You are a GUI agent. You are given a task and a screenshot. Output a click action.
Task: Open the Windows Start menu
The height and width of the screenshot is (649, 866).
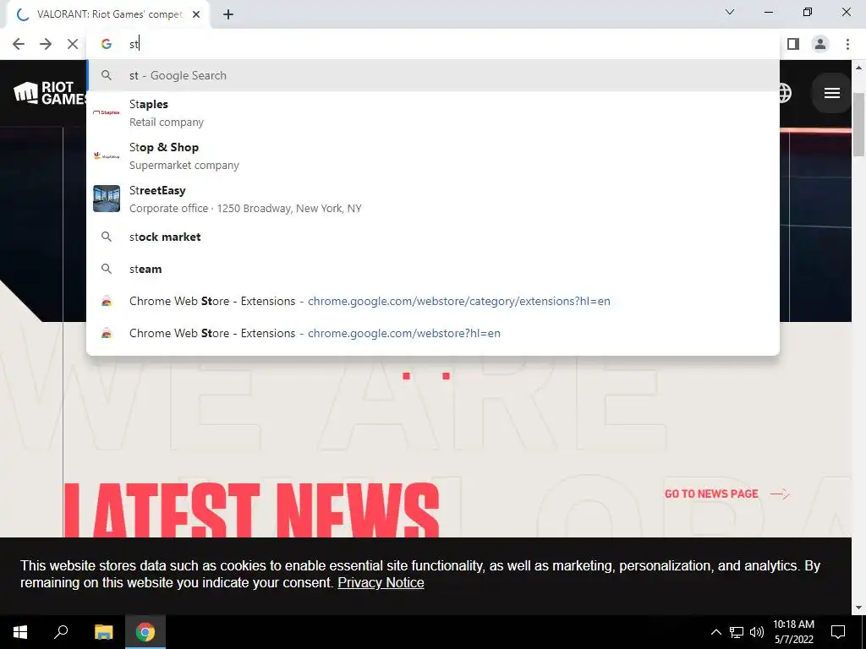[x=20, y=632]
